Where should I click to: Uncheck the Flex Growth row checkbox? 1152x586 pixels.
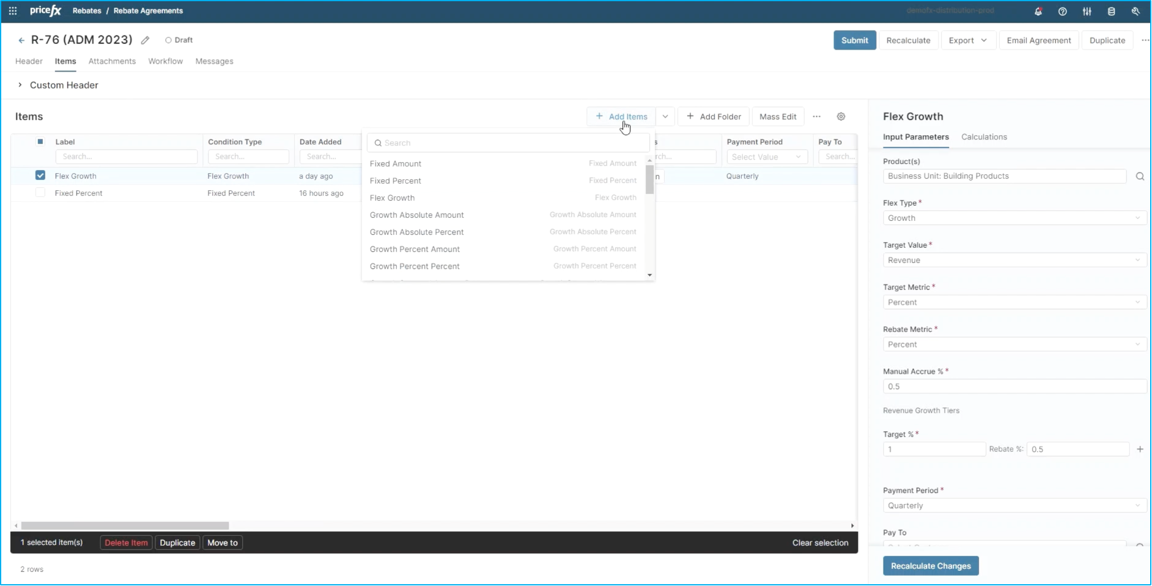tap(40, 176)
